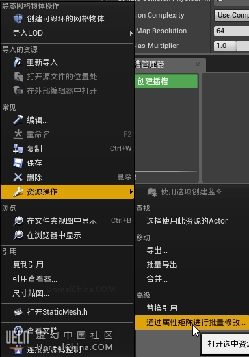This screenshot has width=249, height=357.
Task: Click the hammer icon for 编辑...
Action: click(x=18, y=120)
